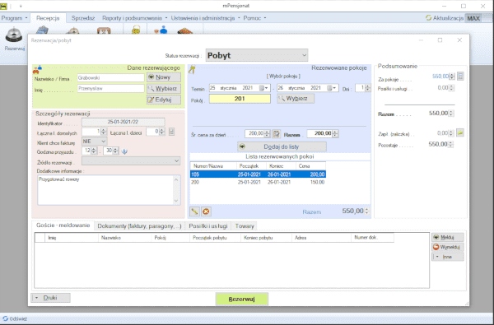Viewport: 494px width, 325px height.
Task: Click the Dodatkowe informacje scrollbar down arrow
Action: pyautogui.click(x=176, y=201)
